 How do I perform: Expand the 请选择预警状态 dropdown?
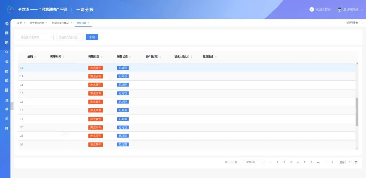coord(69,37)
